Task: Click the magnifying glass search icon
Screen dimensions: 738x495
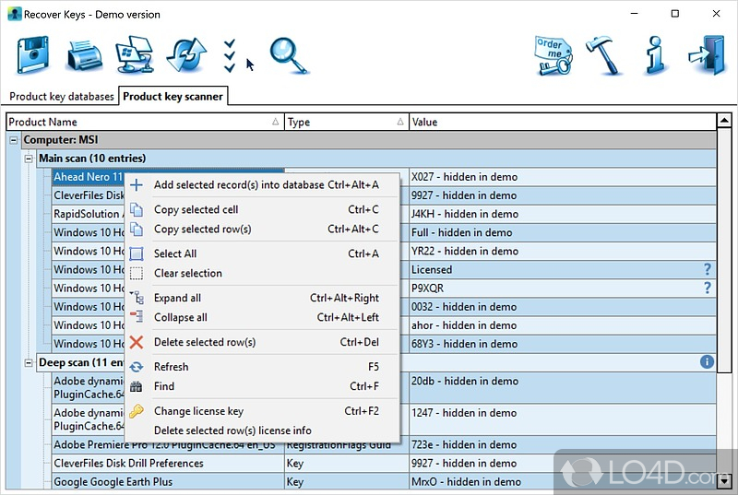Action: tap(288, 55)
